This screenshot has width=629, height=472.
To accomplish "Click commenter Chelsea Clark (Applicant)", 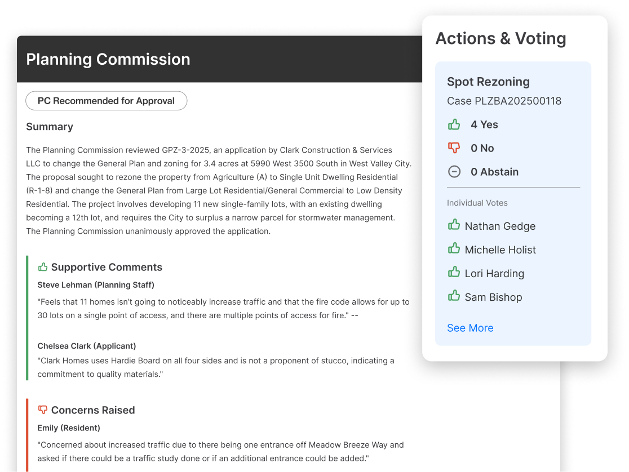I will (87, 346).
